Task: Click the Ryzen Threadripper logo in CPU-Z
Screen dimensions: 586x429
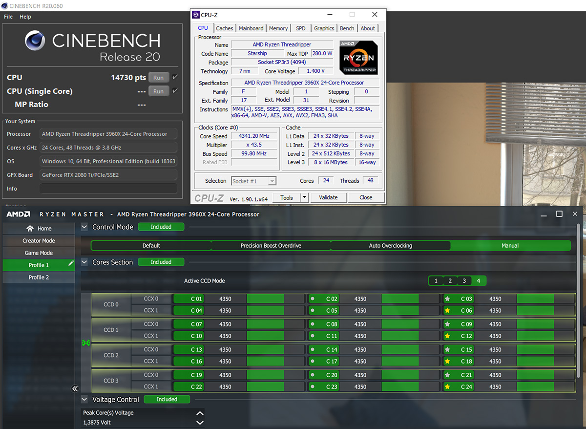Action: point(358,57)
